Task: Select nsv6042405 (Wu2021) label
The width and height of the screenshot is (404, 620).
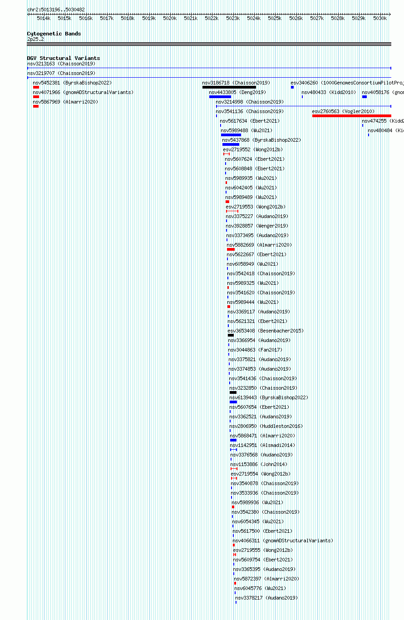Action: click(251, 188)
